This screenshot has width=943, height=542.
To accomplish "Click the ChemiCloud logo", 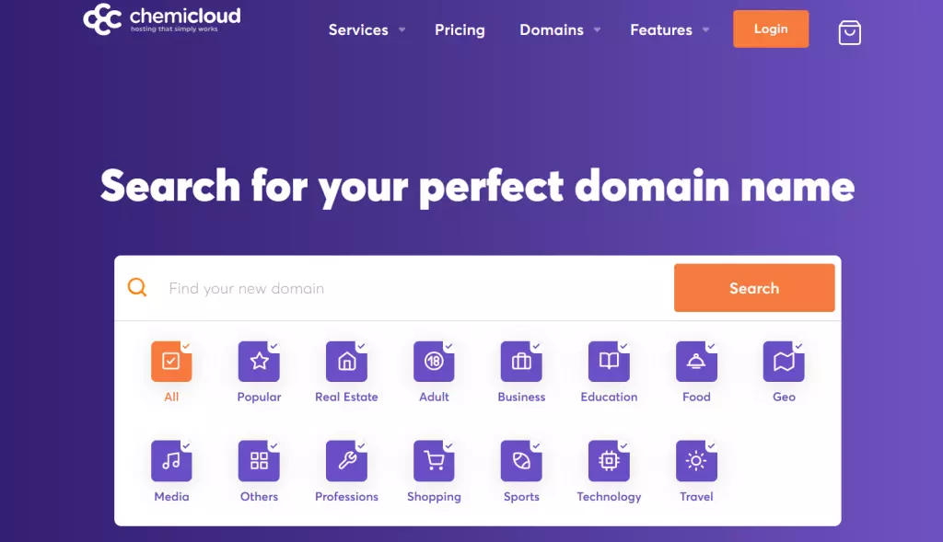I will pyautogui.click(x=160, y=18).
